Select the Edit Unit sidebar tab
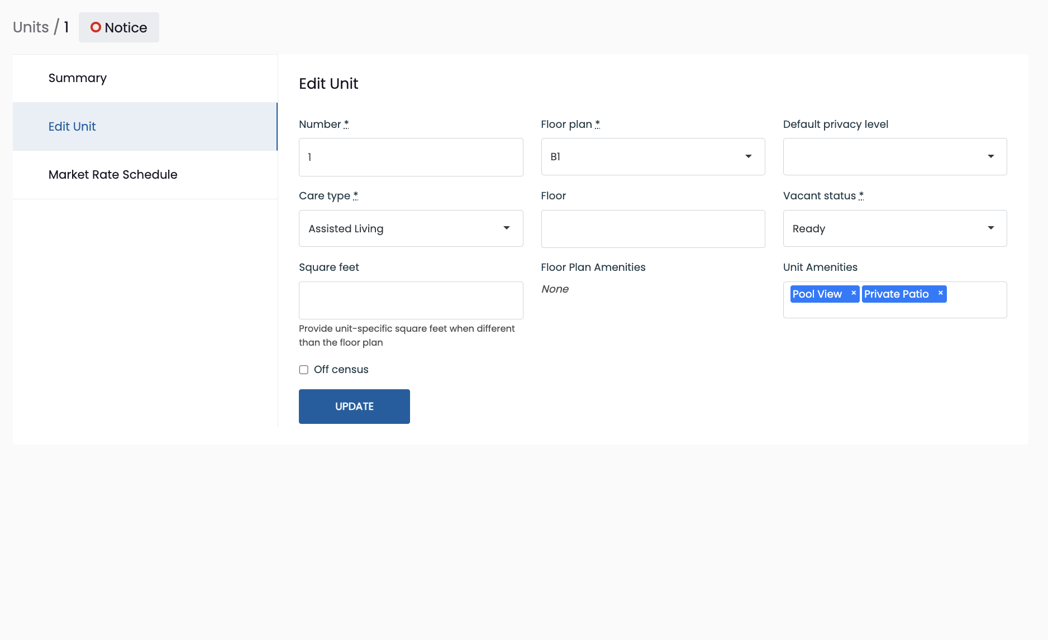The height and width of the screenshot is (640, 1048). coord(145,127)
